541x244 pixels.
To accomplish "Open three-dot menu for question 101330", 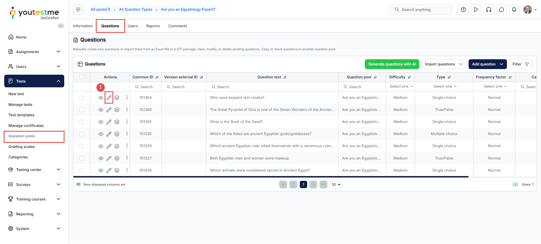I will tap(127, 134).
